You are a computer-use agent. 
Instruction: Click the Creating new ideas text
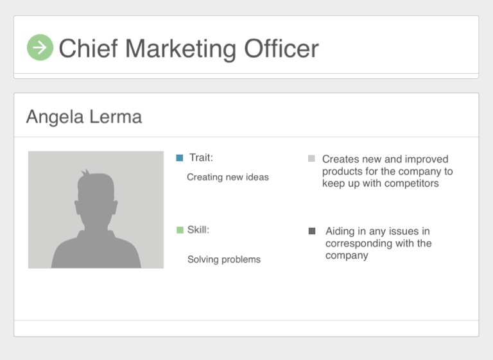[228, 177]
